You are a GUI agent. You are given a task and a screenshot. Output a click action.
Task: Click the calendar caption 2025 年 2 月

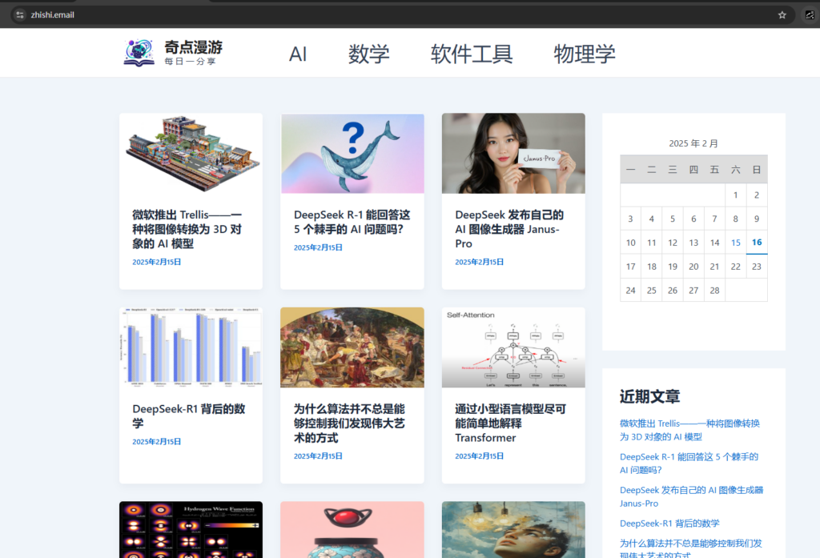coord(693,143)
